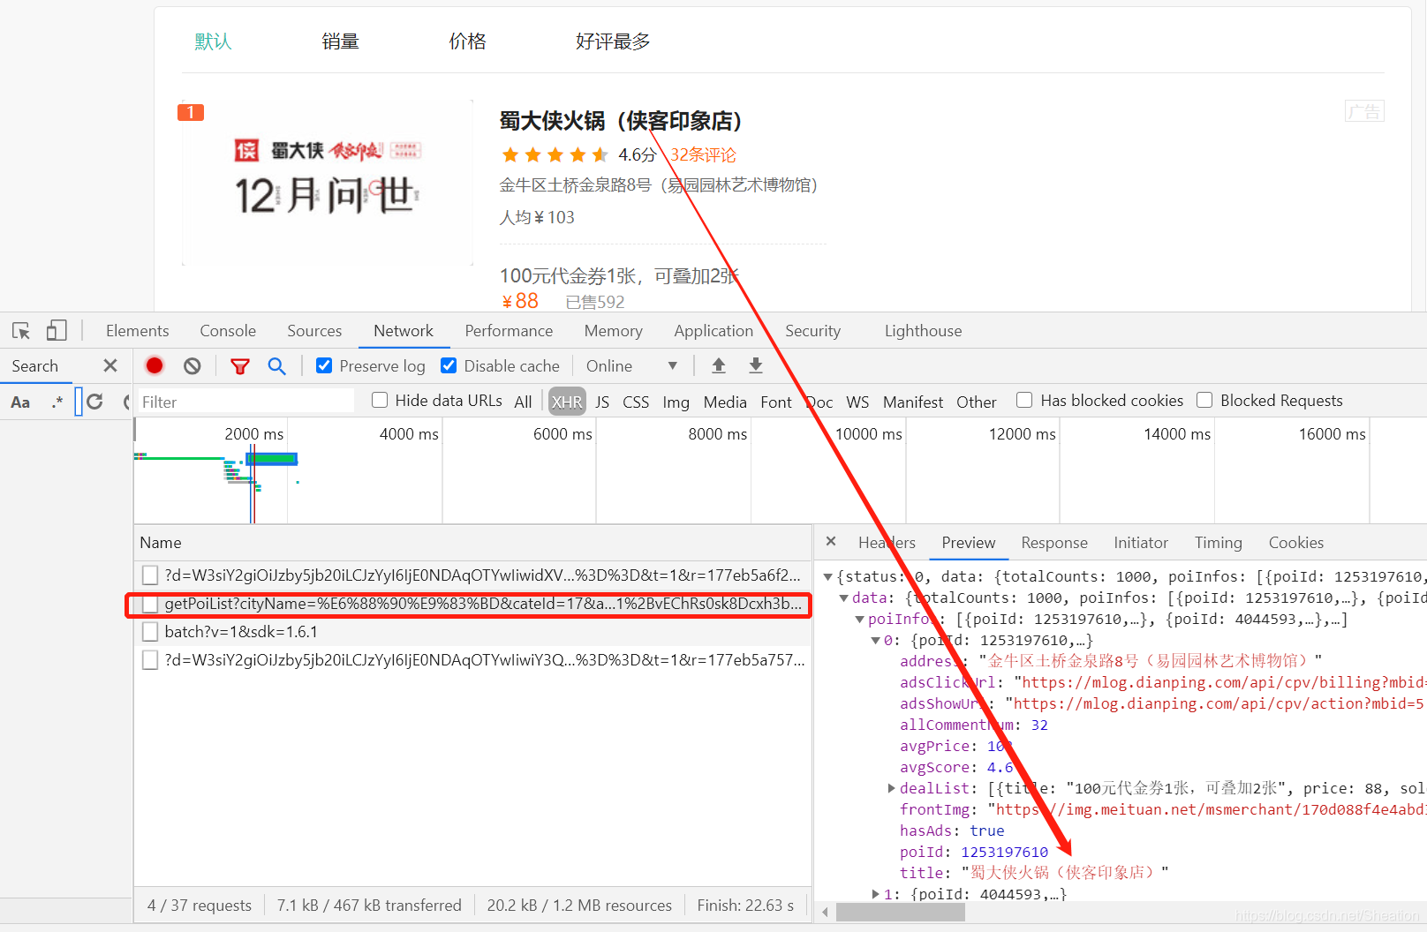Select the getPoiList request row
1427x932 pixels.
472,604
